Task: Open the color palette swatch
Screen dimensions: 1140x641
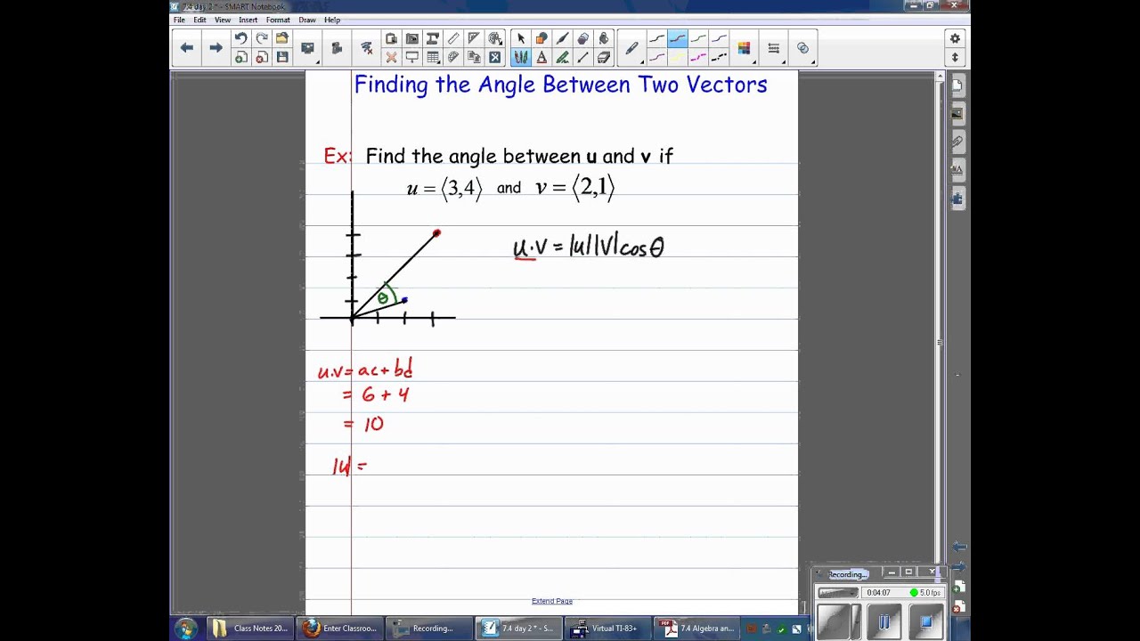Action: click(745, 48)
